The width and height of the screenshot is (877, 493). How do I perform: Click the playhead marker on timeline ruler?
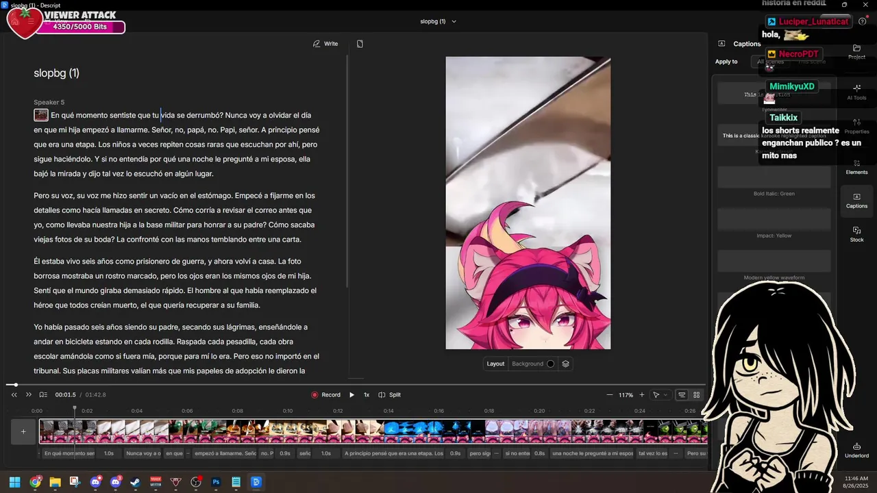pyautogui.click(x=75, y=409)
